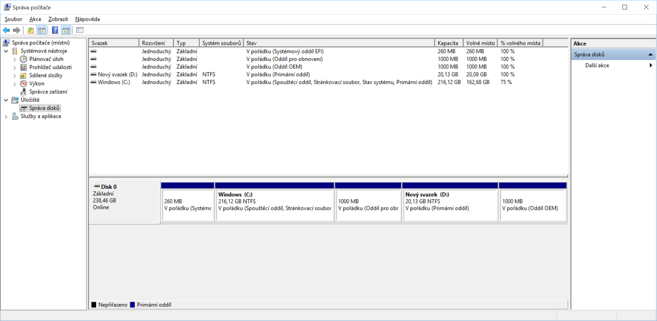The width and height of the screenshot is (657, 321).
Task: Sort by the Systém souborů column header
Action: tap(222, 43)
